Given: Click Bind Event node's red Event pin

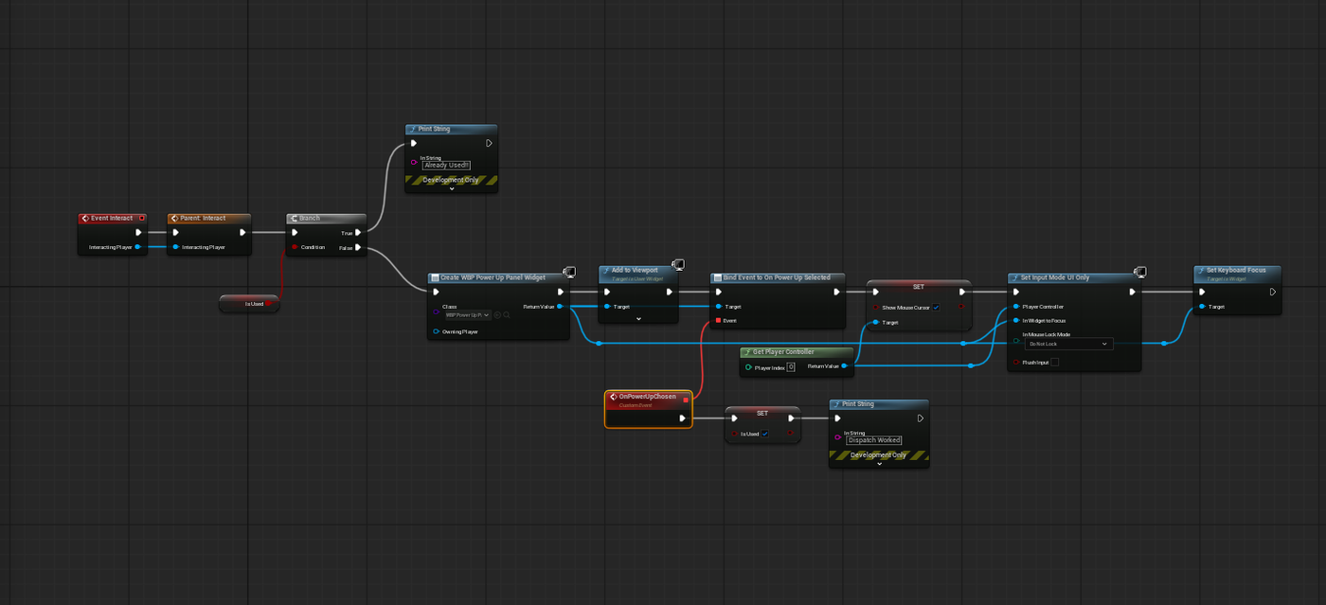Looking at the screenshot, I should [718, 320].
